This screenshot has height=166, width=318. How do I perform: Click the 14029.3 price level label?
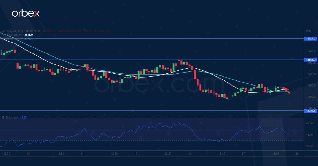[x=311, y=39]
